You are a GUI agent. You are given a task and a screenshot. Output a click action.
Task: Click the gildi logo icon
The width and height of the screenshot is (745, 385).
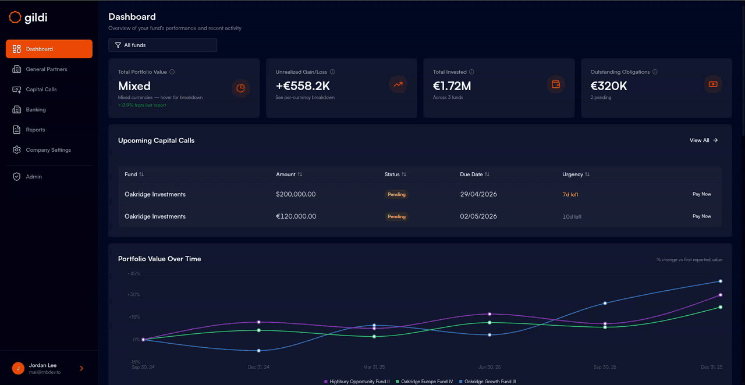(15, 17)
